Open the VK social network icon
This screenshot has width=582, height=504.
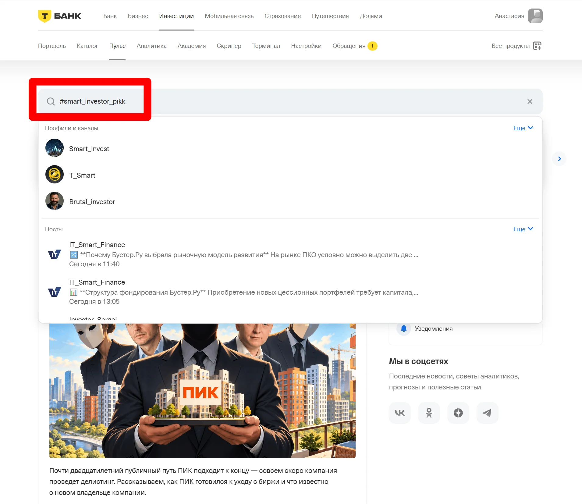400,413
